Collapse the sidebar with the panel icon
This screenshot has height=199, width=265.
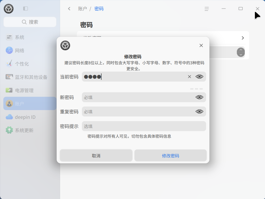25,9
